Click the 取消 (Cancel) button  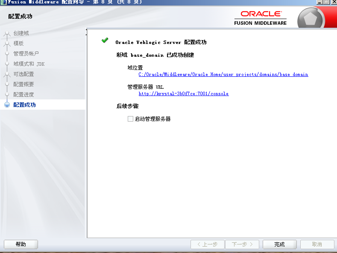click(x=317, y=244)
